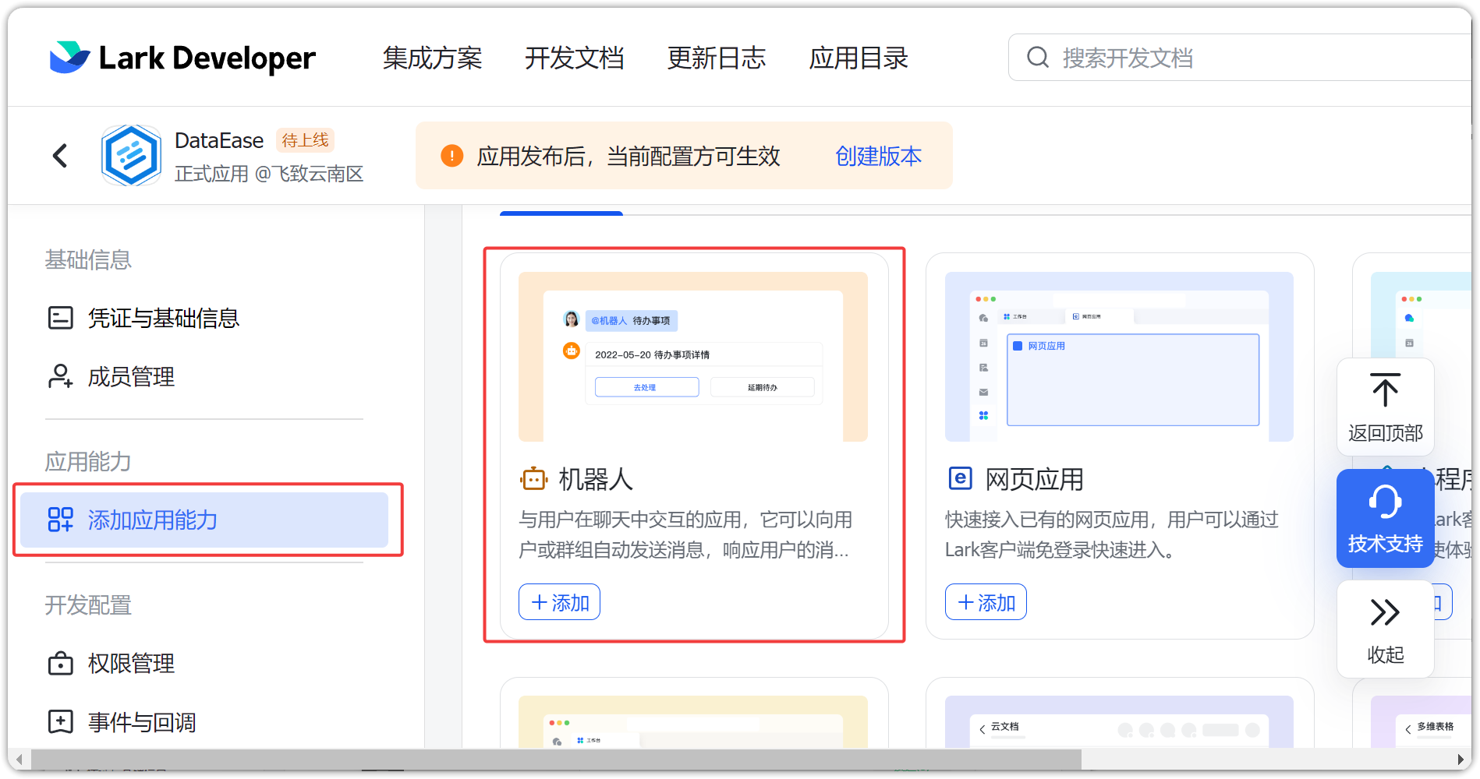This screenshot has height=779, width=1480.
Task: Click the 创建版本 link
Action: point(878,156)
